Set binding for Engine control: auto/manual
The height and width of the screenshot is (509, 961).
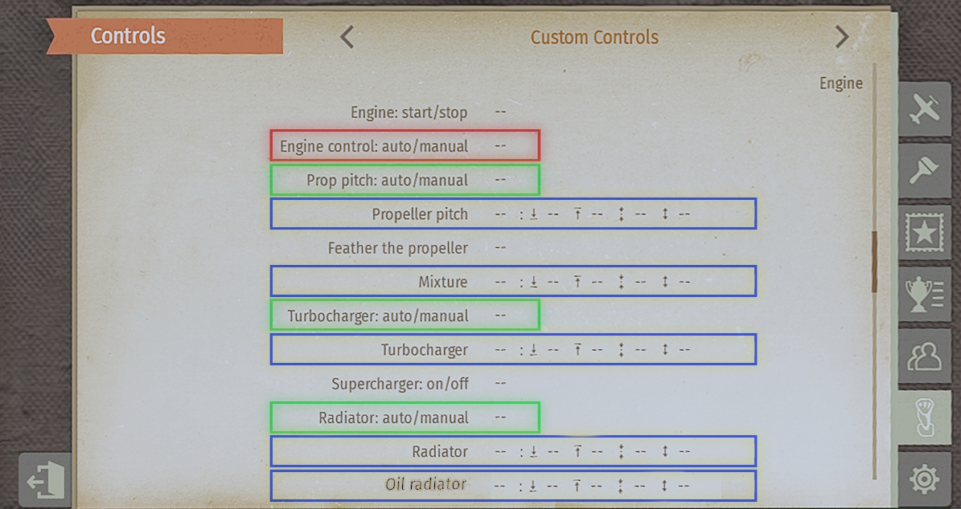tap(500, 146)
